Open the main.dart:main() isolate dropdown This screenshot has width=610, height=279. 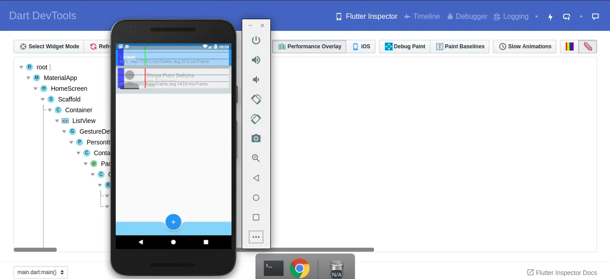coord(40,272)
